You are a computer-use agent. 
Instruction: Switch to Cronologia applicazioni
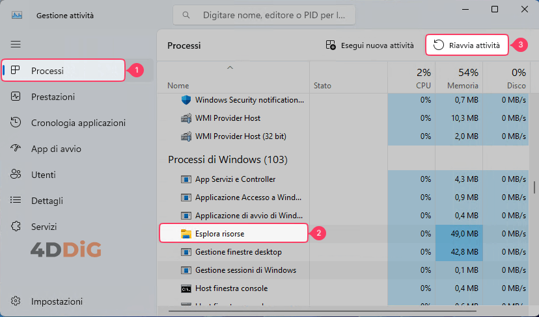coord(77,123)
